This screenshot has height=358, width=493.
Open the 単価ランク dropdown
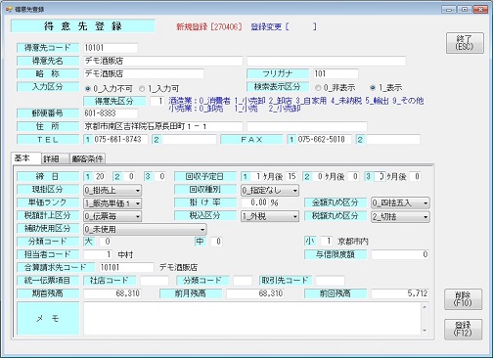pyautogui.click(x=112, y=203)
